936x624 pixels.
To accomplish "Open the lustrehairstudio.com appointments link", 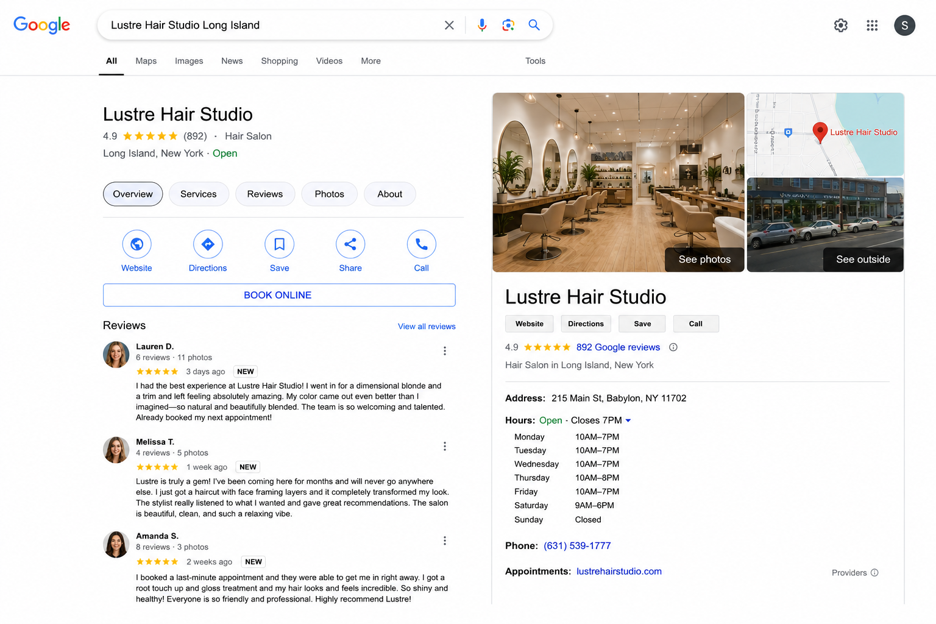I will [619, 572].
